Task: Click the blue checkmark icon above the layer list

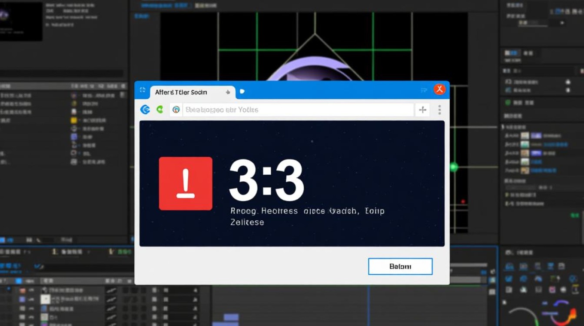Action: pyautogui.click(x=38, y=266)
